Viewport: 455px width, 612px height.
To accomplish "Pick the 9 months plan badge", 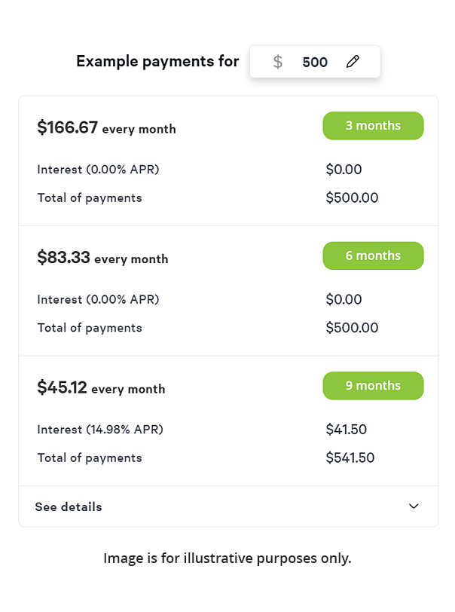I will 373,386.
